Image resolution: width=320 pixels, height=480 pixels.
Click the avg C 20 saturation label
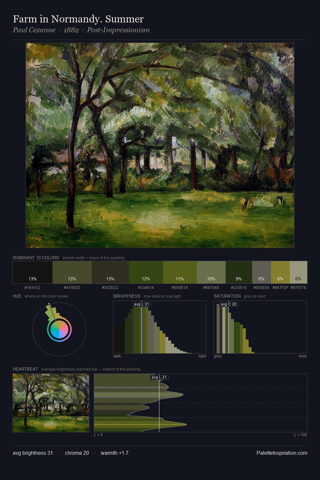click(x=228, y=304)
